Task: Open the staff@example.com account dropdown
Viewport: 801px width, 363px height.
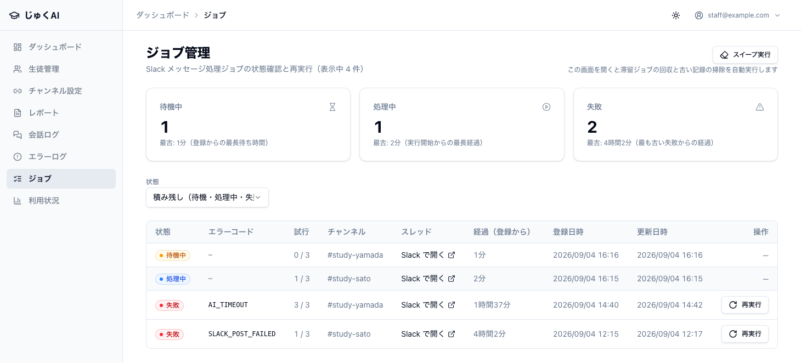Action: tap(737, 15)
